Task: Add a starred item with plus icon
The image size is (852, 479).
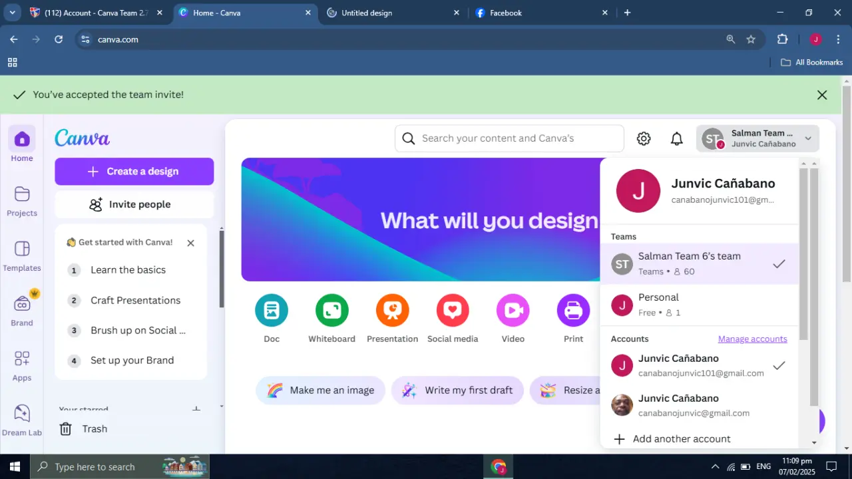Action: point(196,408)
